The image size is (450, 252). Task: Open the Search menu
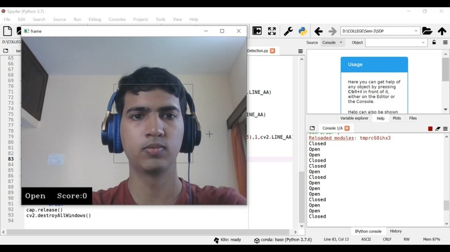[x=39, y=19]
